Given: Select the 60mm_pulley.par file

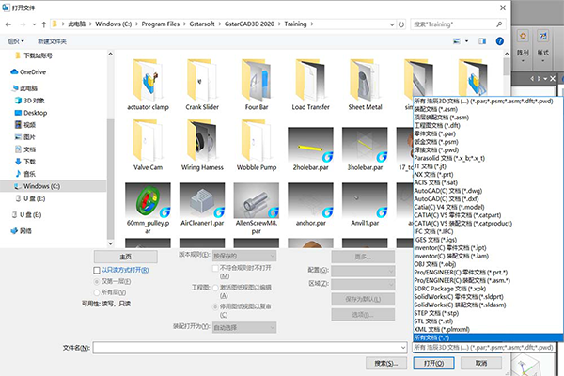Looking at the screenshot, I should (148, 209).
